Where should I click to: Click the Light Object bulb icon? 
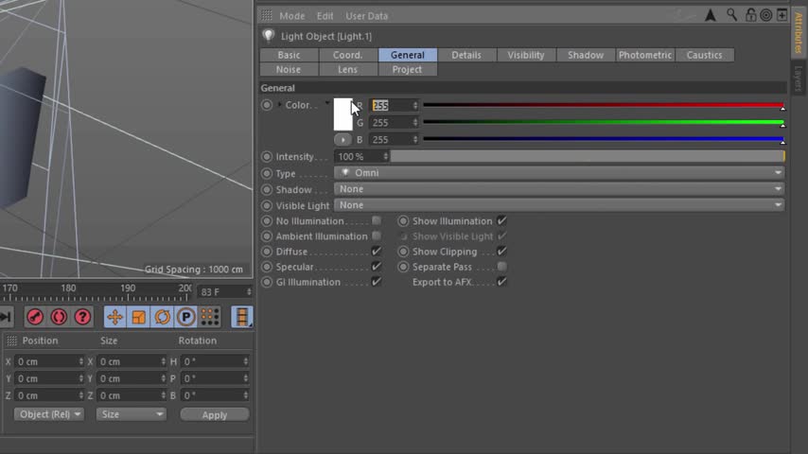269,36
